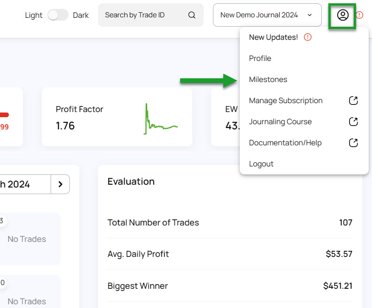Viewport: 372px width, 308px height.
Task: Click the Profit Factor card title
Action: 79,109
